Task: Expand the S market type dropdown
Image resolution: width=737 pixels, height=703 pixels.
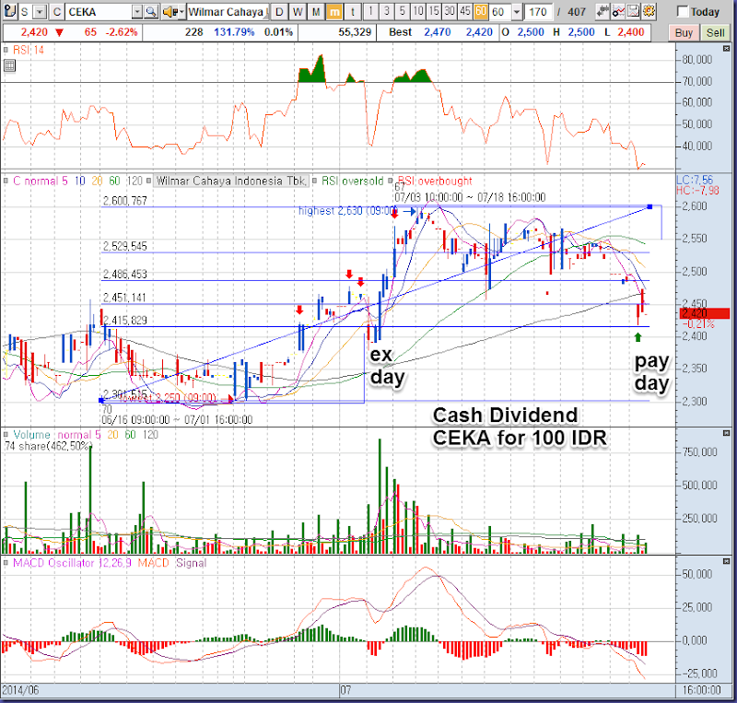Action: pyautogui.click(x=41, y=11)
